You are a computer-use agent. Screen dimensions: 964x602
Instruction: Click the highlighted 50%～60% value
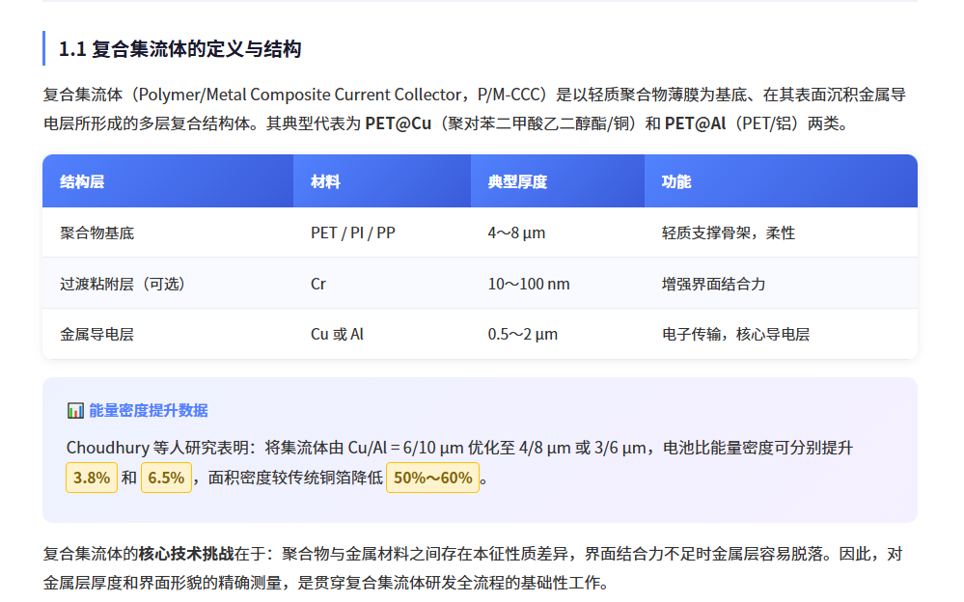(430, 477)
